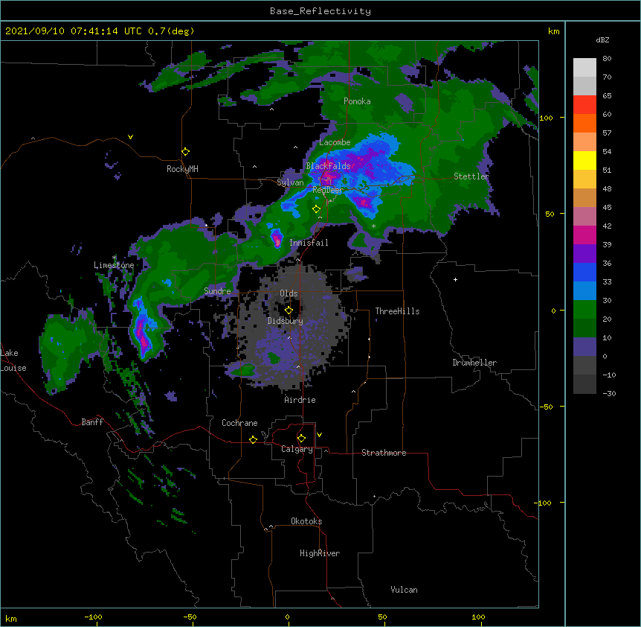Click the yellow marker south of RedDeer
Viewport: 641px width, 627px height.
point(316,209)
